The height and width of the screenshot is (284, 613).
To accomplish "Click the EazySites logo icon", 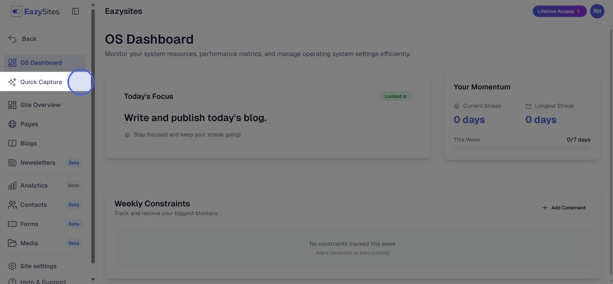I will pos(16,11).
